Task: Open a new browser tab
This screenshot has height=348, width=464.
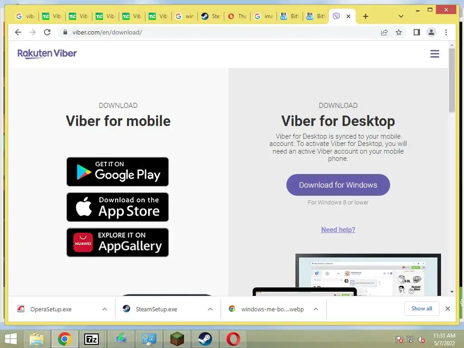Action: (366, 16)
